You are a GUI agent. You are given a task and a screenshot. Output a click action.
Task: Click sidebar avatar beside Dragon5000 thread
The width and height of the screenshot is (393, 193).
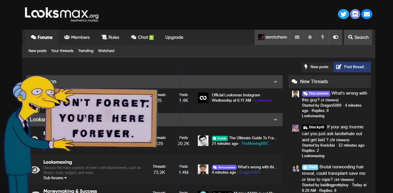coord(296,94)
